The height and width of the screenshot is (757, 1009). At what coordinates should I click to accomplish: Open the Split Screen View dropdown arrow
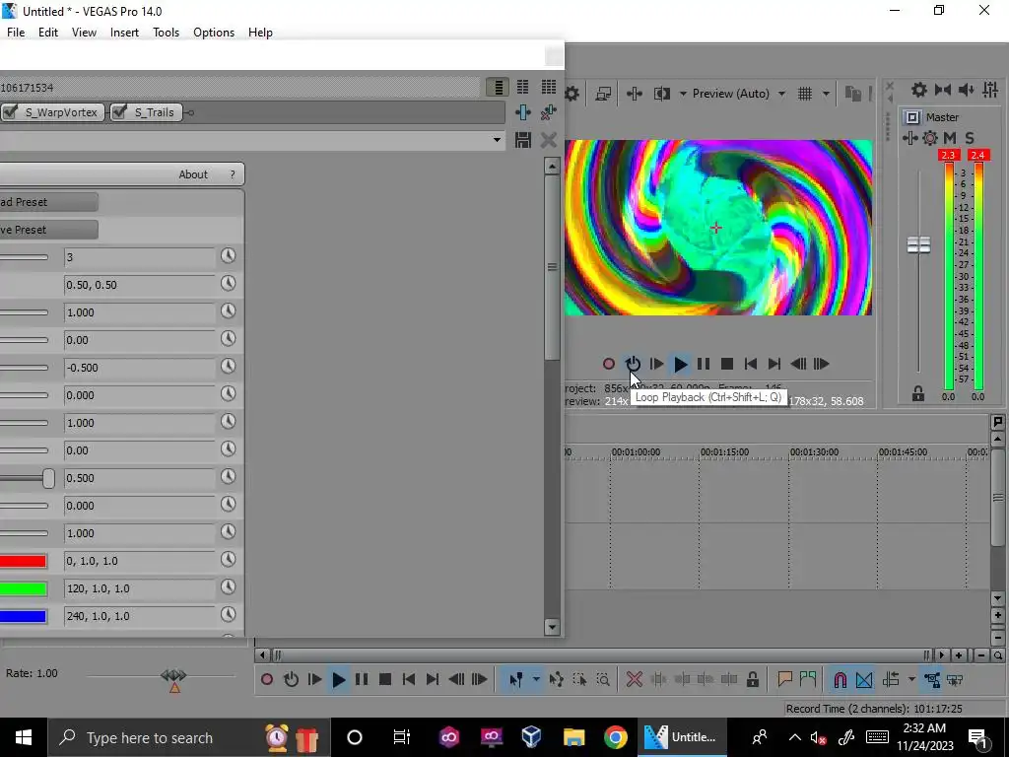(683, 94)
